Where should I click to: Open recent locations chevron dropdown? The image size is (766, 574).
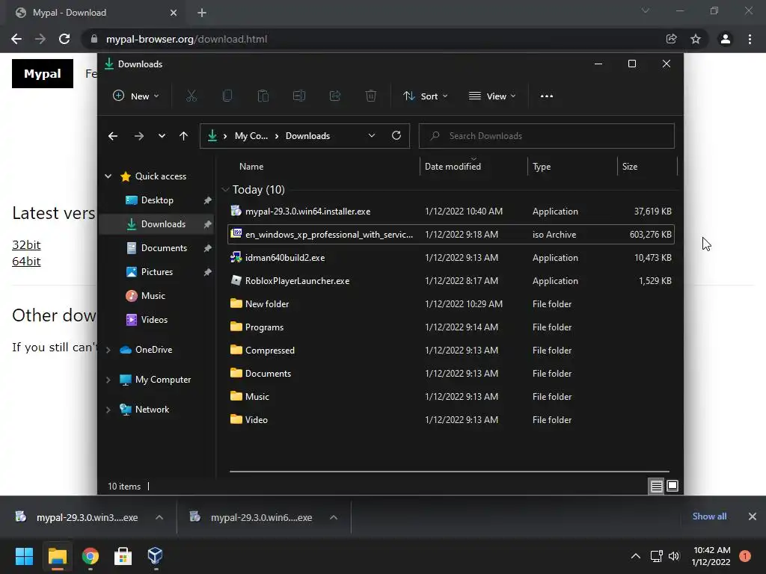(162, 136)
